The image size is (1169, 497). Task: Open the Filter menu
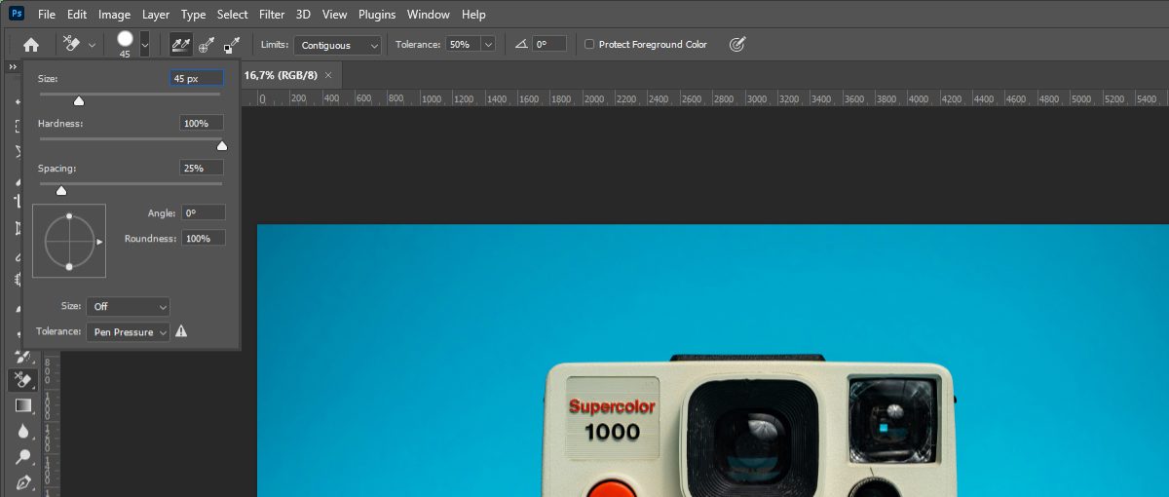point(273,15)
